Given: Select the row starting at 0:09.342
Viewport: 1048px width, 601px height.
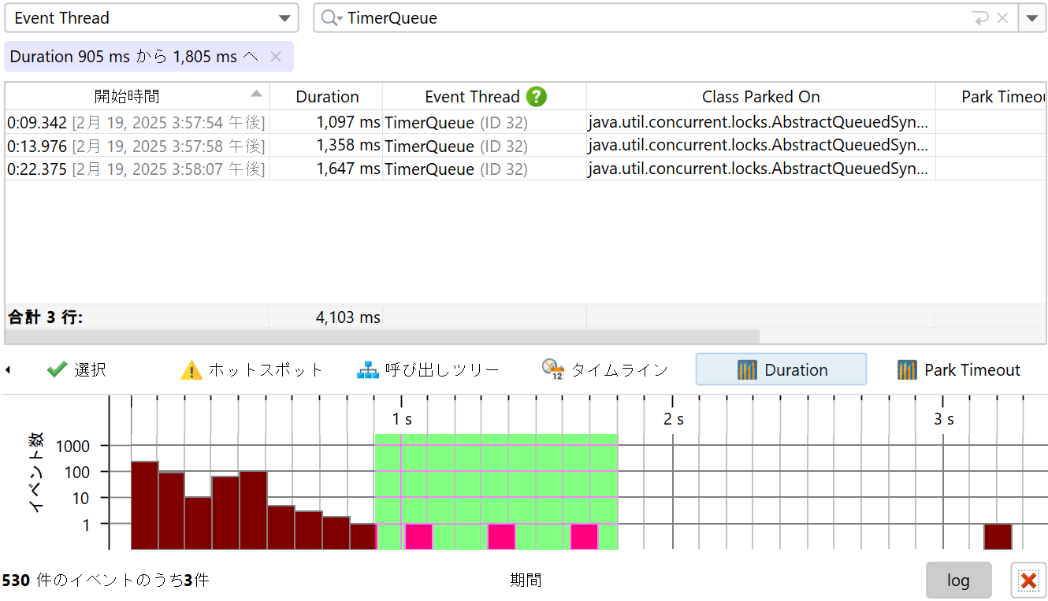Looking at the screenshot, I should [525, 122].
